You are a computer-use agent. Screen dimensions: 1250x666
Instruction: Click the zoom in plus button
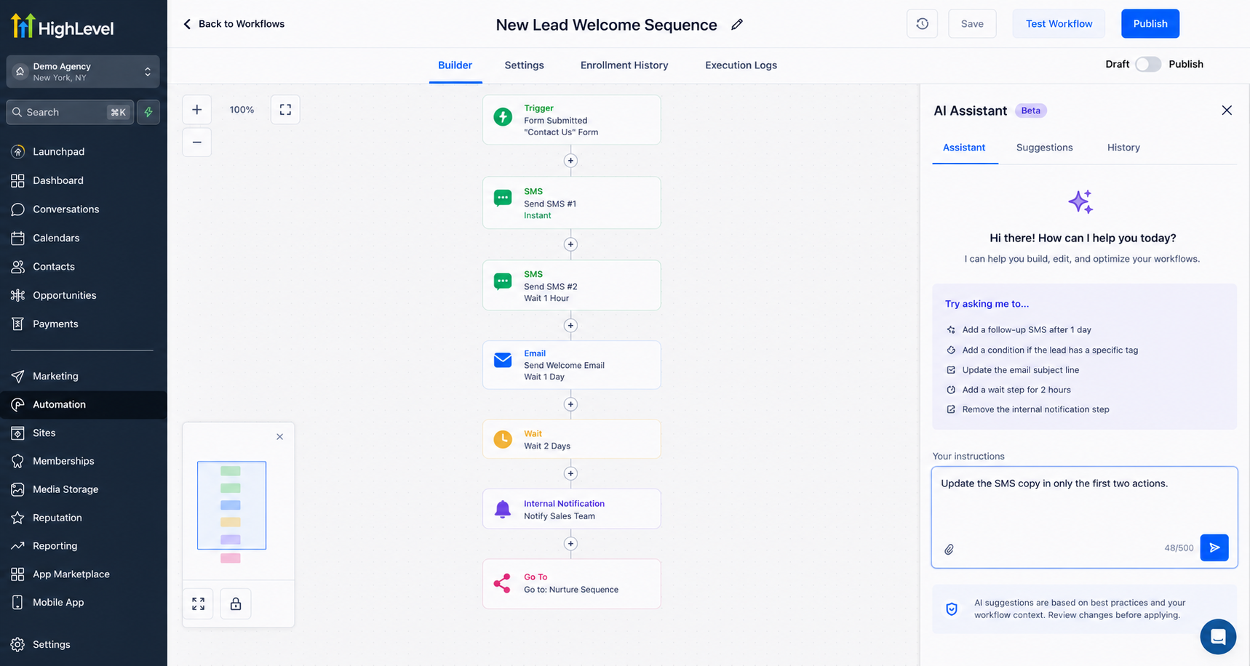[196, 110]
